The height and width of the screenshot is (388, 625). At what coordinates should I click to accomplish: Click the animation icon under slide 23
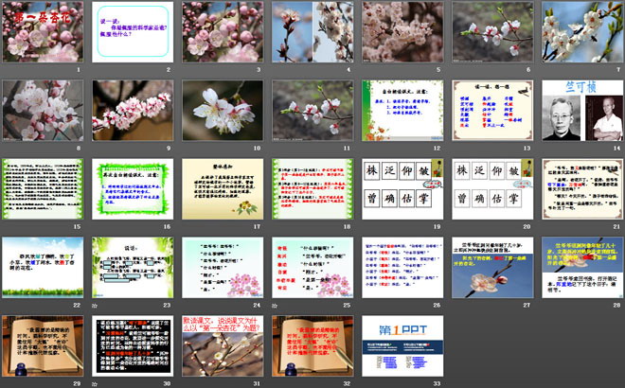click(95, 306)
